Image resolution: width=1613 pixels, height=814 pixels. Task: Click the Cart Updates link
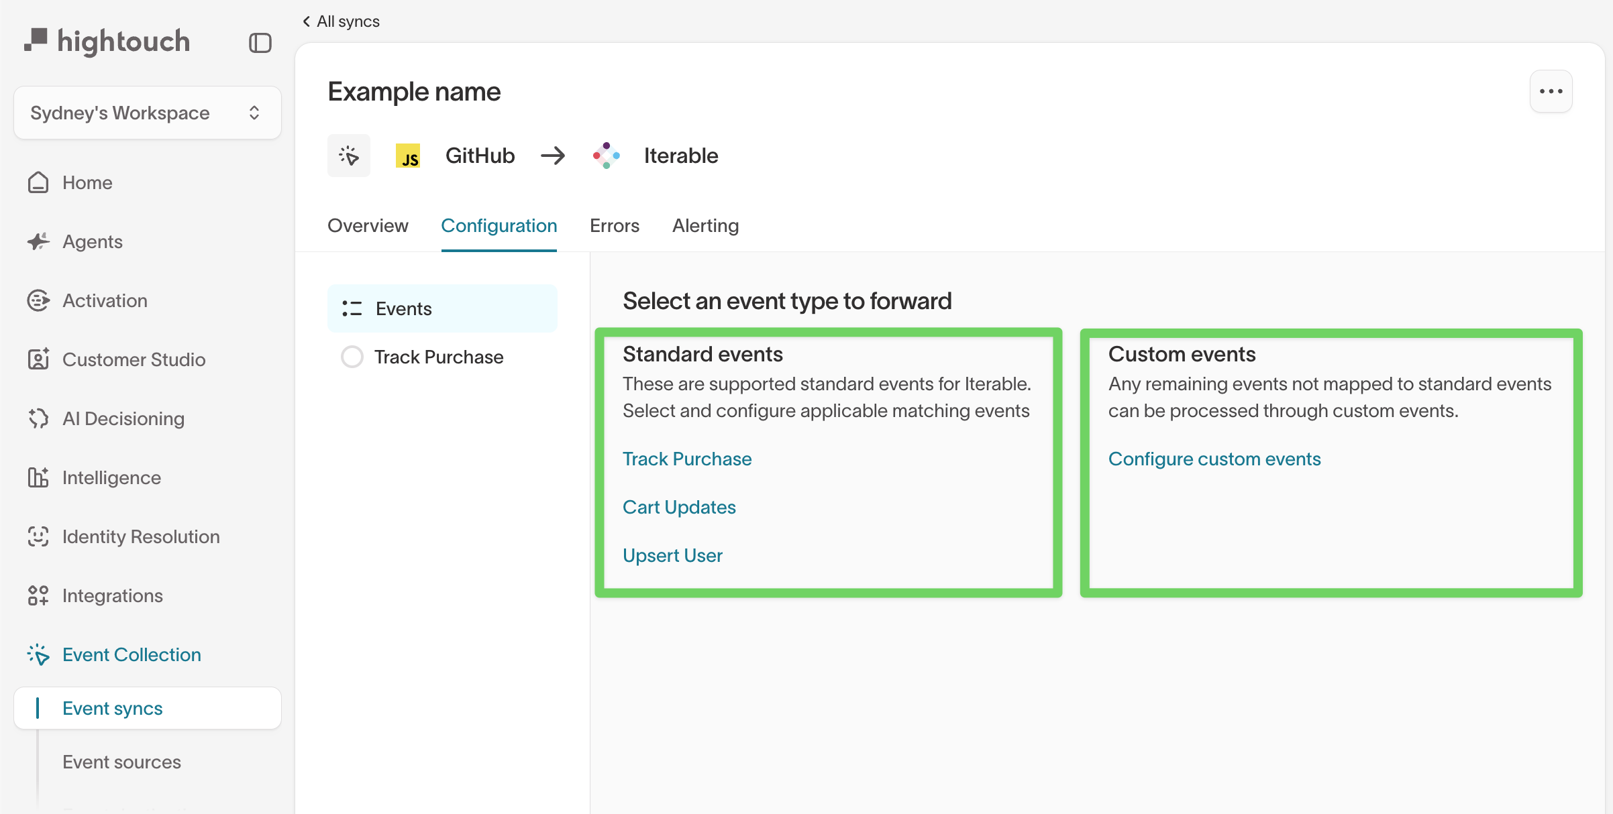tap(679, 507)
